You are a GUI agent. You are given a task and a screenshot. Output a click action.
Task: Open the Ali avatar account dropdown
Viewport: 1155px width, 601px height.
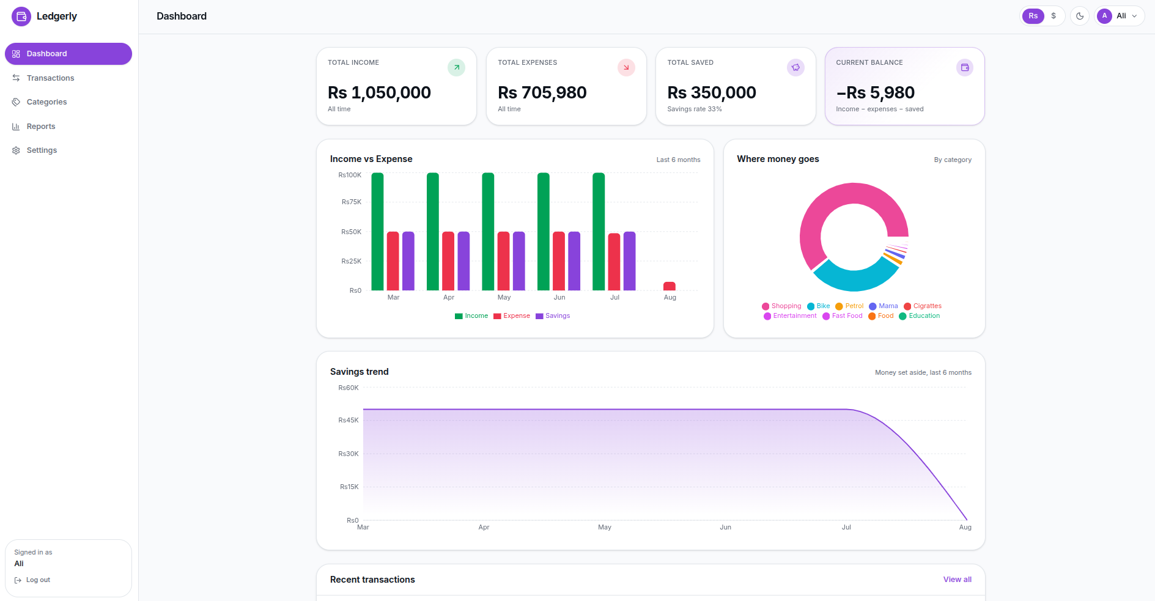point(1119,16)
